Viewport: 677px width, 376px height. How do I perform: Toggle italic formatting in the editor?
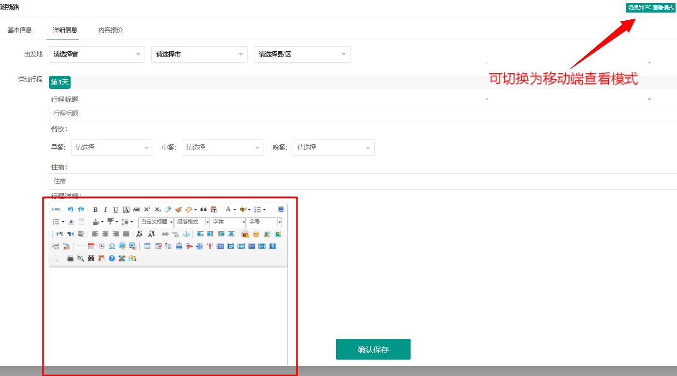105,209
